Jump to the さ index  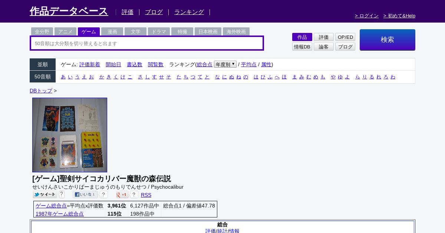[140, 77]
